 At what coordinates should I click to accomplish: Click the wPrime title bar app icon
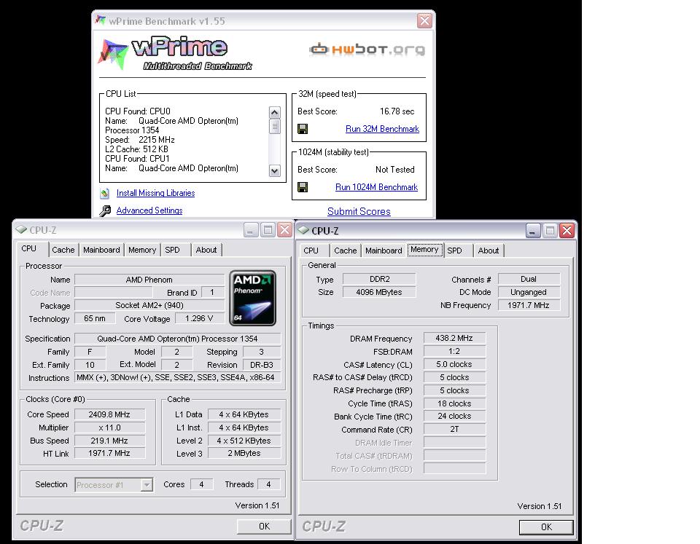101,20
